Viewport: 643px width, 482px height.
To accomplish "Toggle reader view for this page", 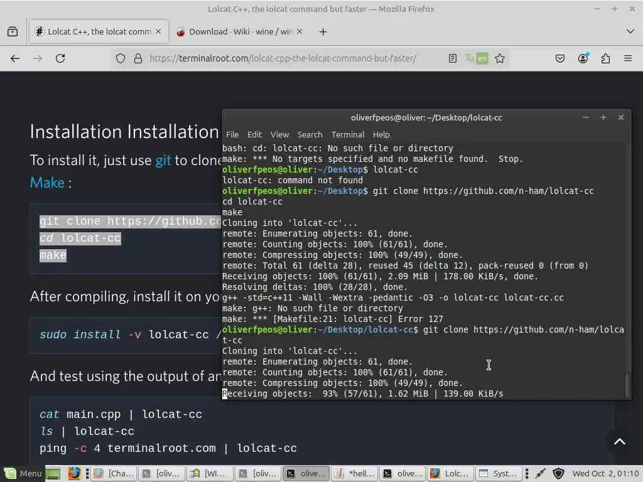I will coord(452,58).
